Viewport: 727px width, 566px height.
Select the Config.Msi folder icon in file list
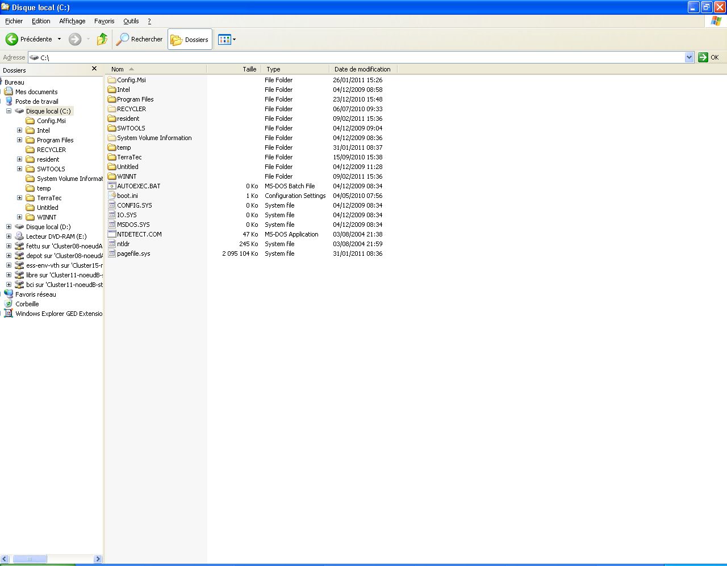click(112, 80)
